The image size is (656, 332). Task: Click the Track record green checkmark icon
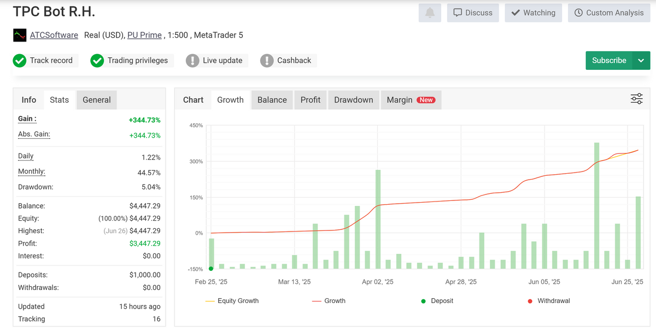20,61
